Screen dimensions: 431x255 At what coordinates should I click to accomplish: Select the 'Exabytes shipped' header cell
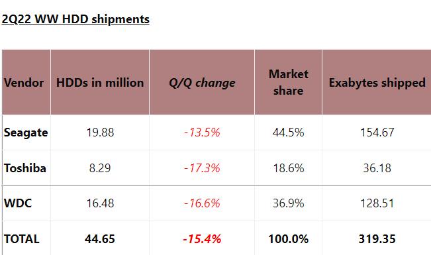(377, 83)
